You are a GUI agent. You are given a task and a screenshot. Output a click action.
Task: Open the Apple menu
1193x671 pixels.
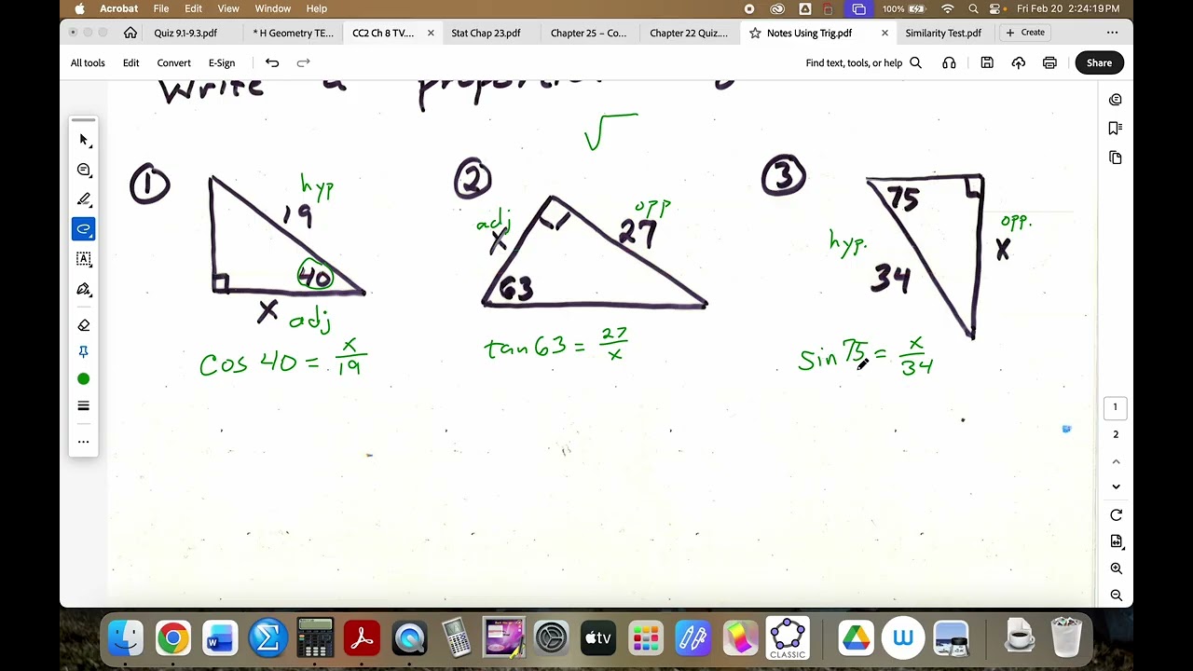79,8
